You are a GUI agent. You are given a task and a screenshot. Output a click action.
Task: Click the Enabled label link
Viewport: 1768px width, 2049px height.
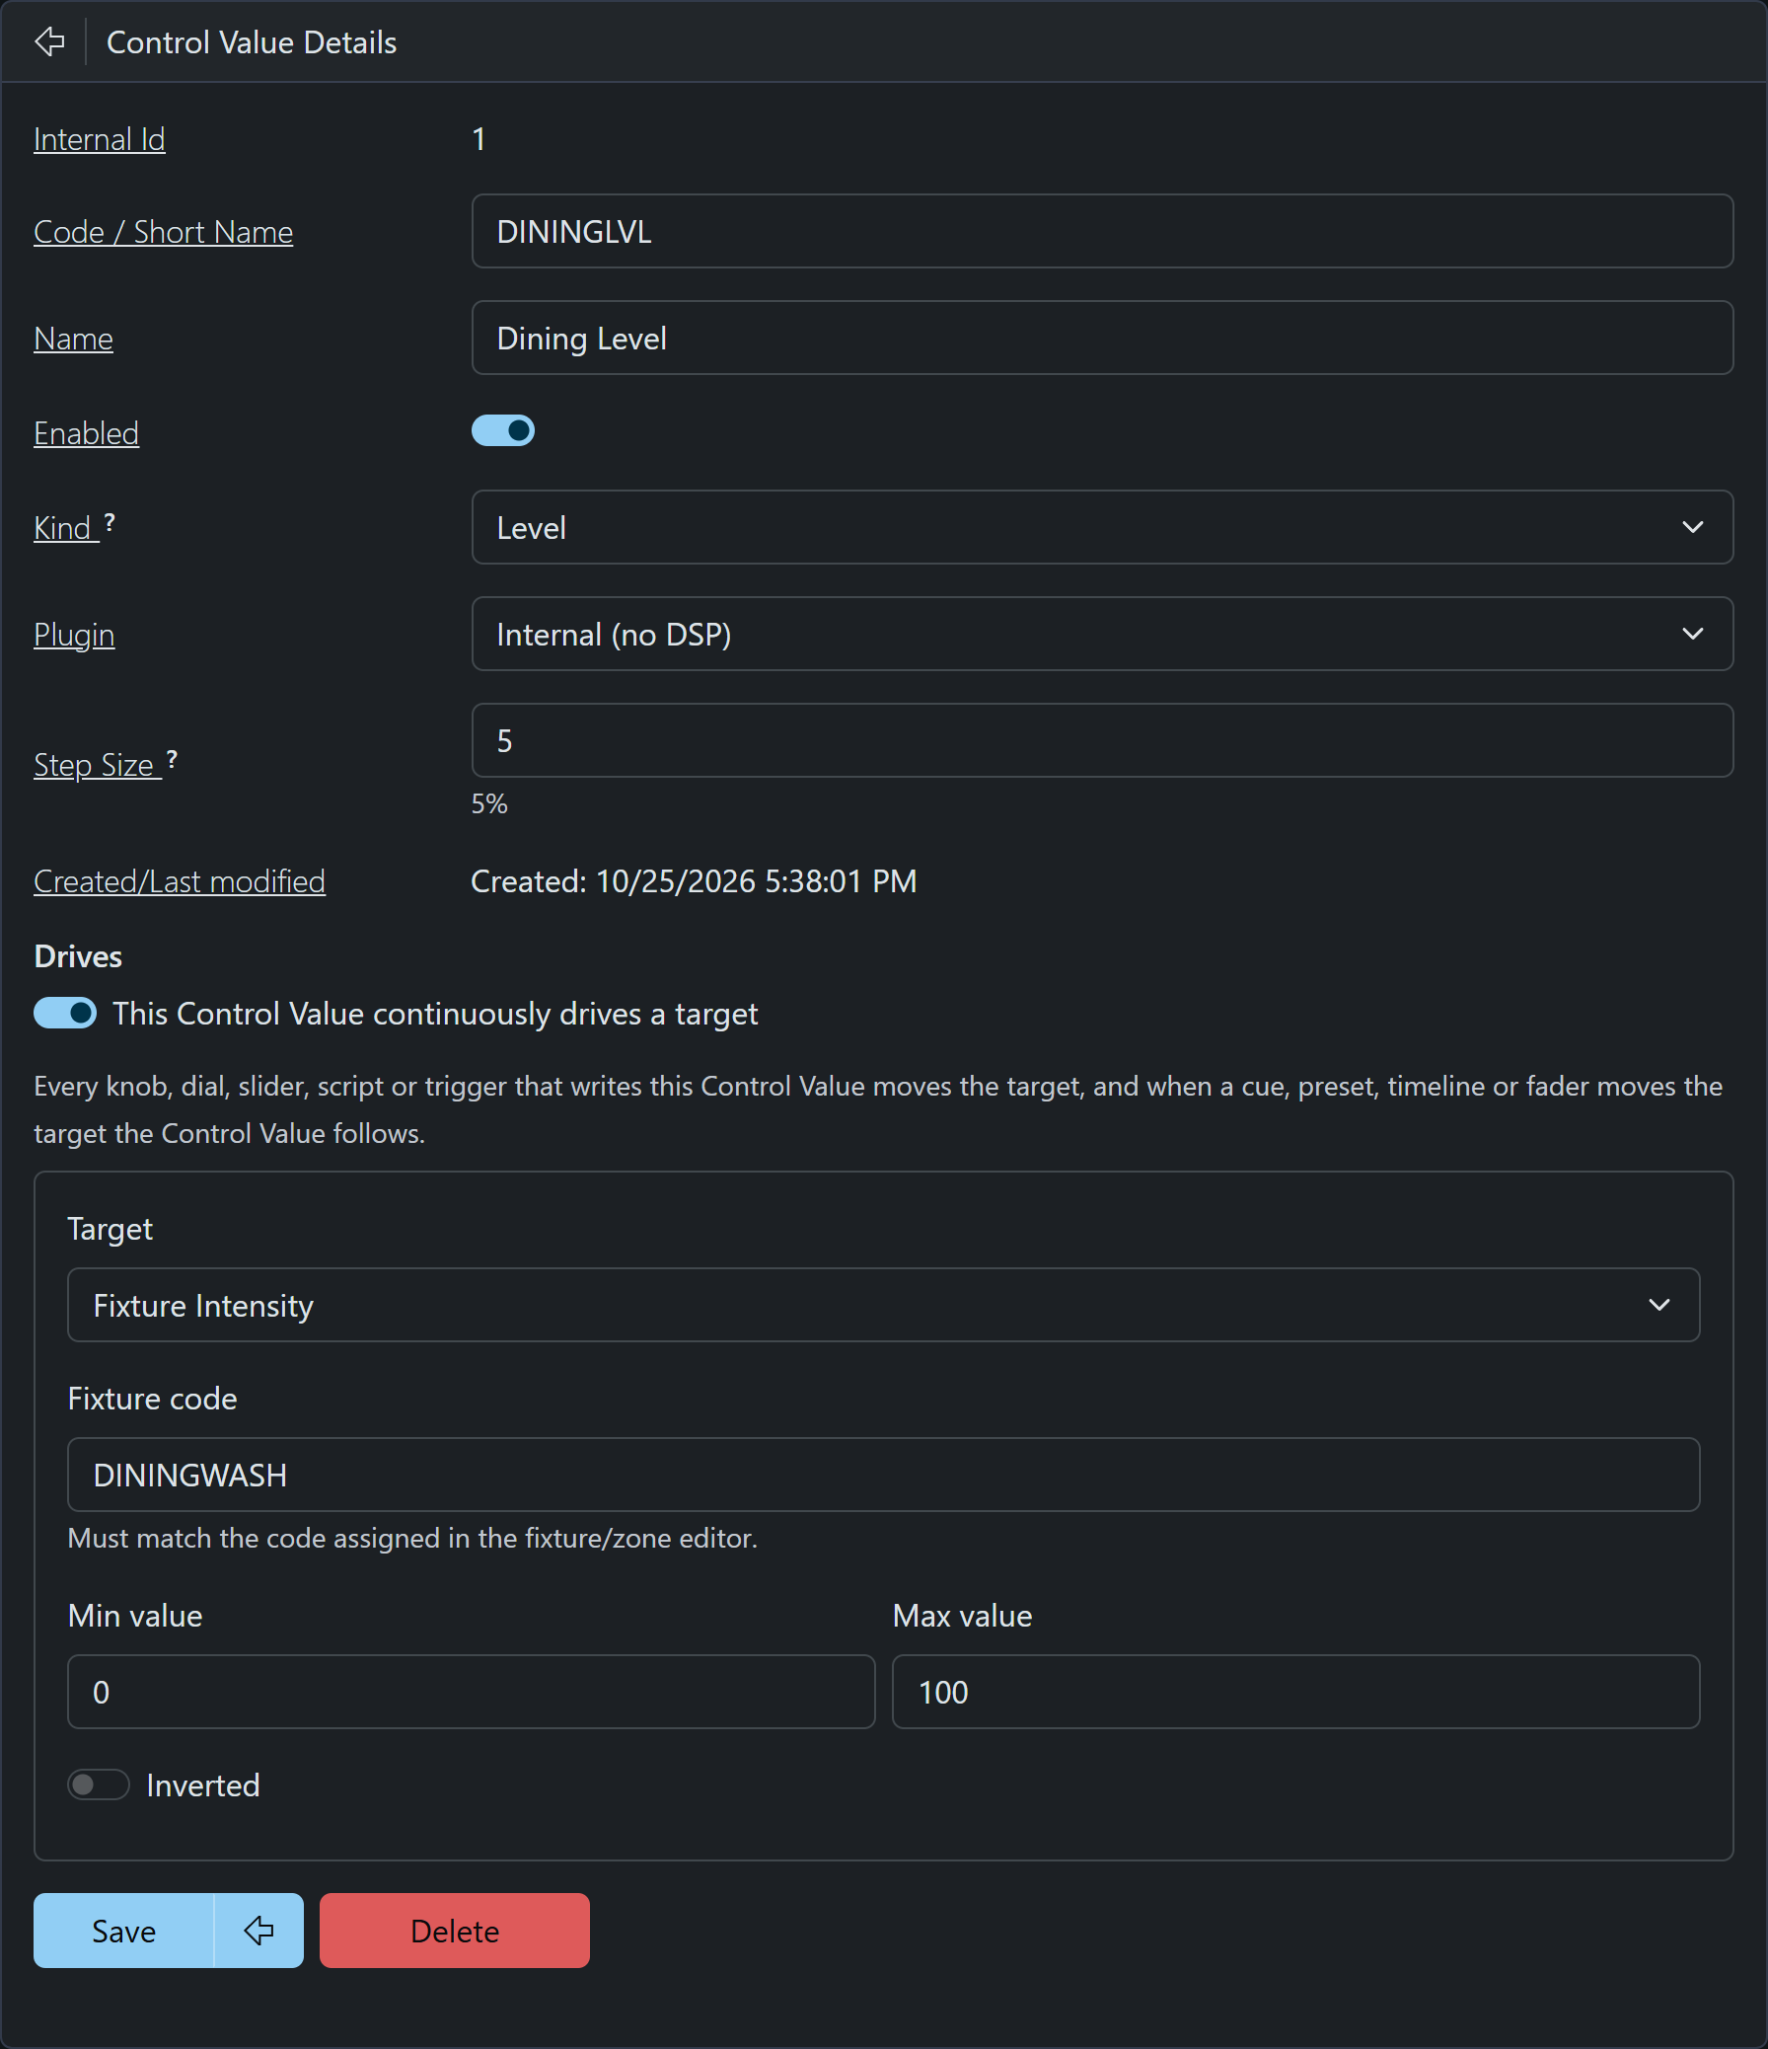pyautogui.click(x=86, y=433)
